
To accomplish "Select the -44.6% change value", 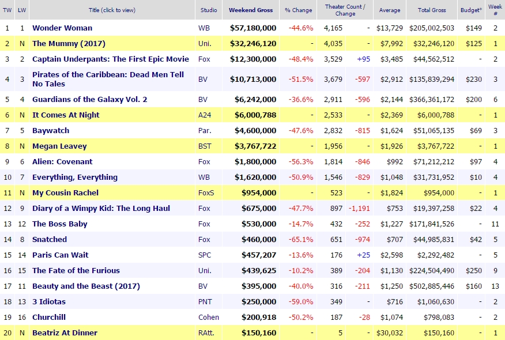I will coord(301,28).
